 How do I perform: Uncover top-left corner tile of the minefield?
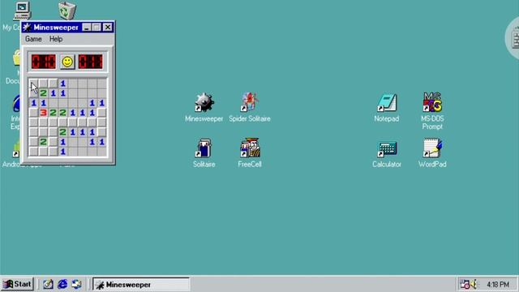pyautogui.click(x=33, y=84)
